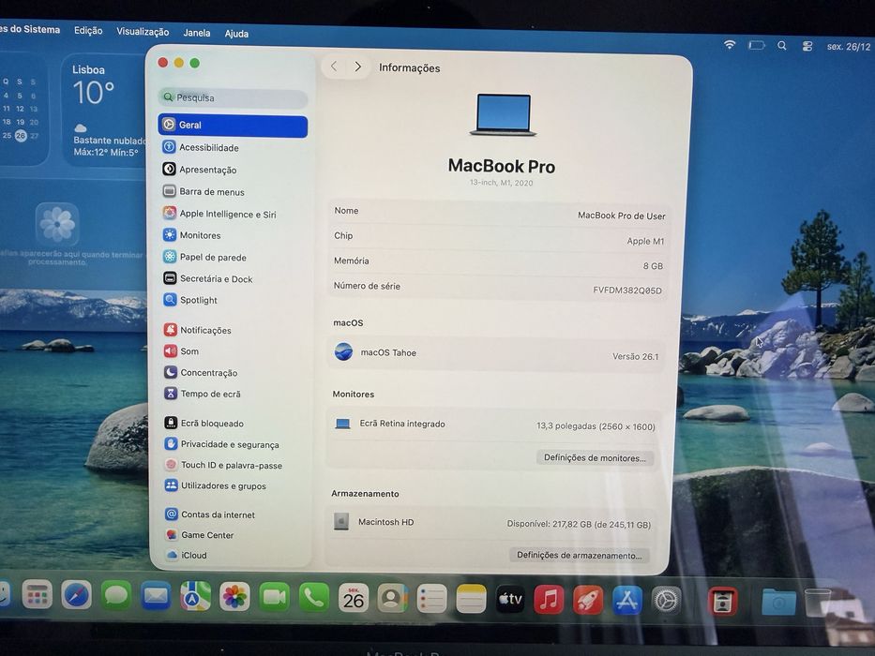The image size is (875, 656).
Task: Open Downloads folder in the Dock
Action: click(x=778, y=603)
